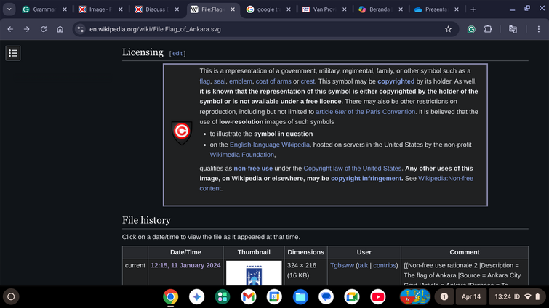The image size is (549, 308).
Task: Open Tgbsww's talk page
Action: [x=363, y=265]
